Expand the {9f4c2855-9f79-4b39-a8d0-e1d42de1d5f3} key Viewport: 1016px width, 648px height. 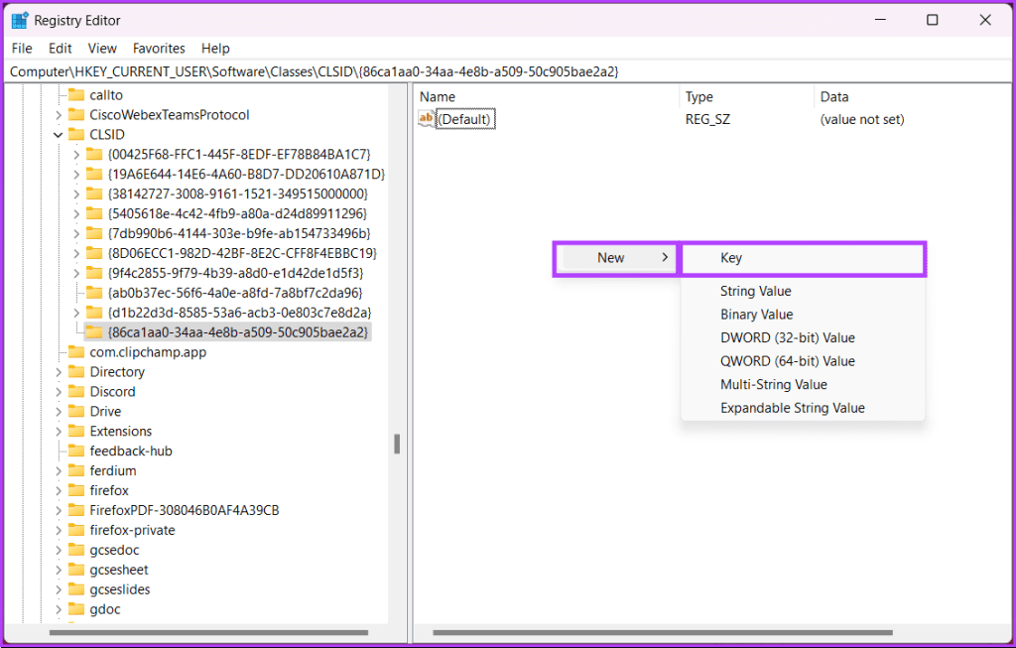[76, 273]
